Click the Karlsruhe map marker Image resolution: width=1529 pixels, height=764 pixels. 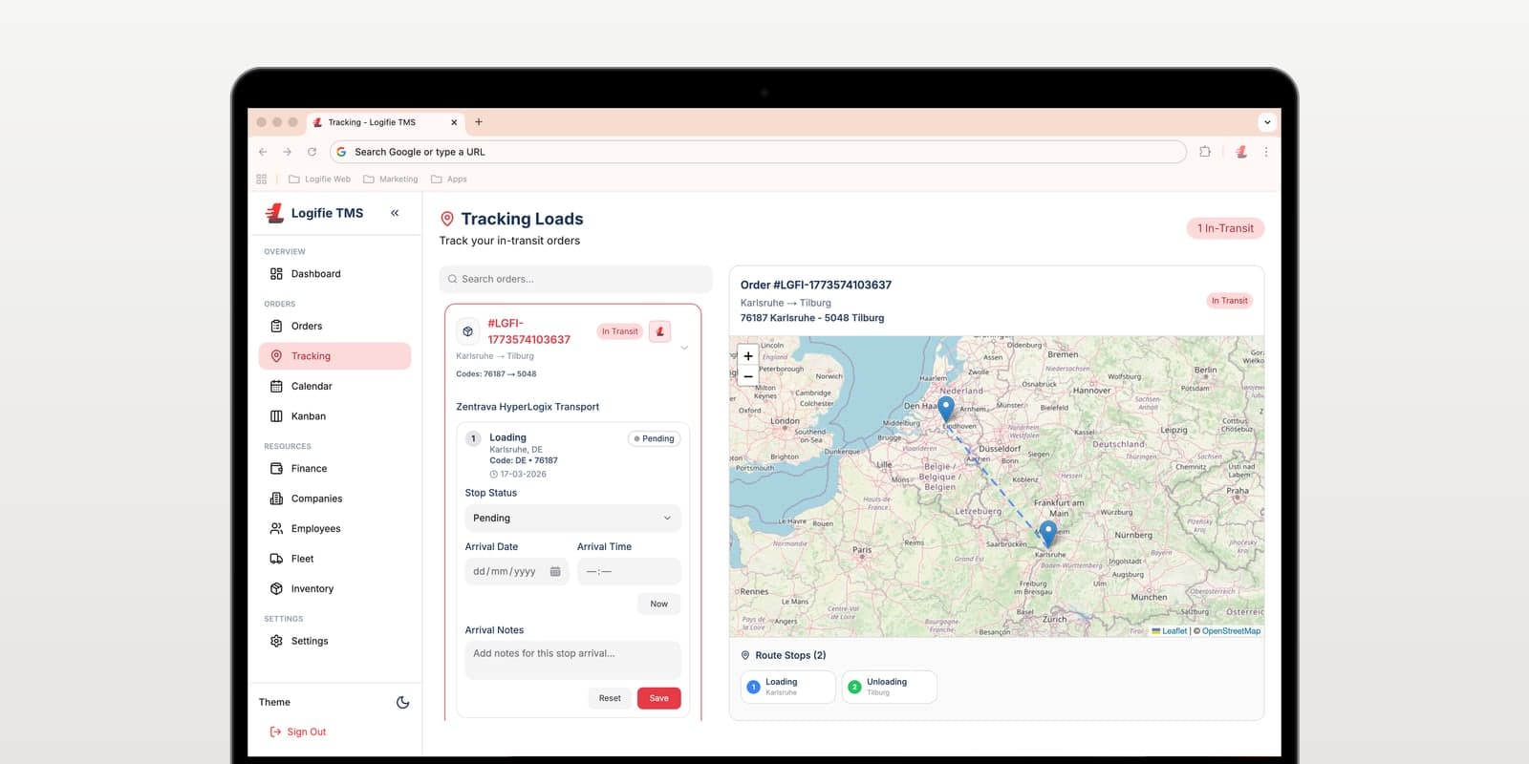[1048, 533]
